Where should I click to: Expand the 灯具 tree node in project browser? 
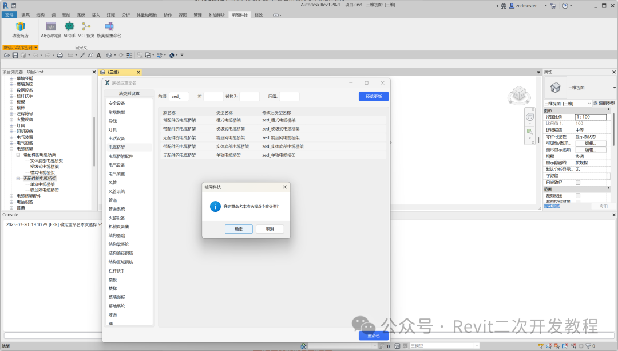(x=11, y=125)
